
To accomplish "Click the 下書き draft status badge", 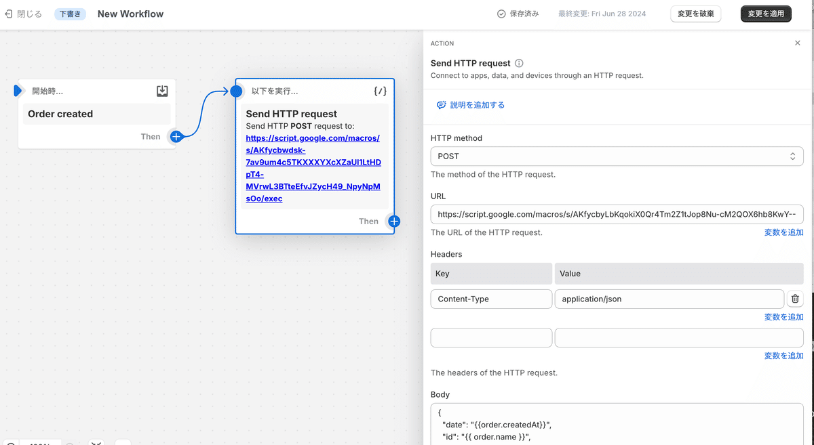I will (x=71, y=14).
